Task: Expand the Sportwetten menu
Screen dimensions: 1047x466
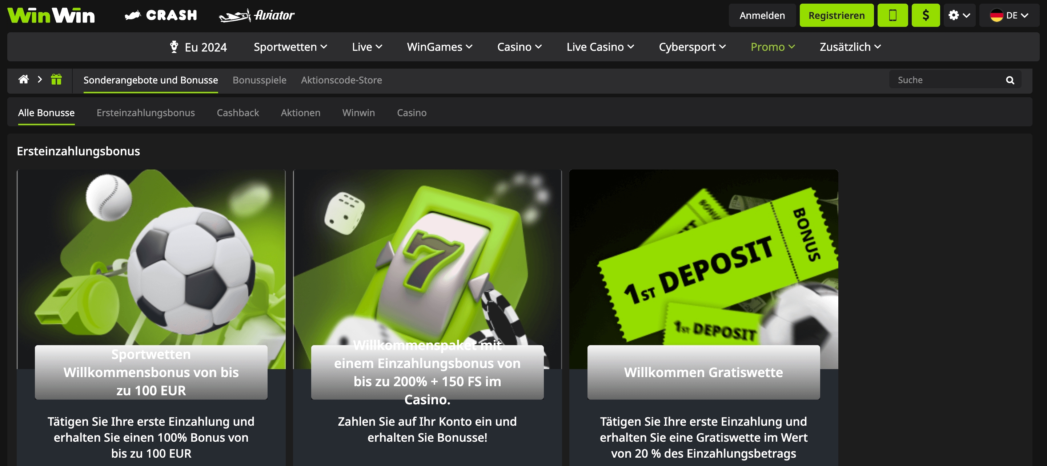Action: [290, 47]
